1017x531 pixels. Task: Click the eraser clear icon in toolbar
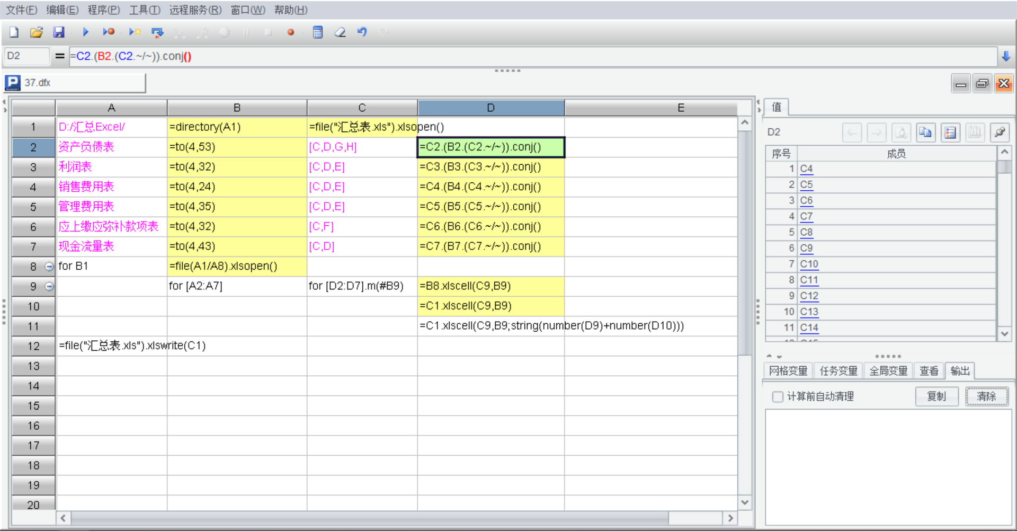[340, 32]
